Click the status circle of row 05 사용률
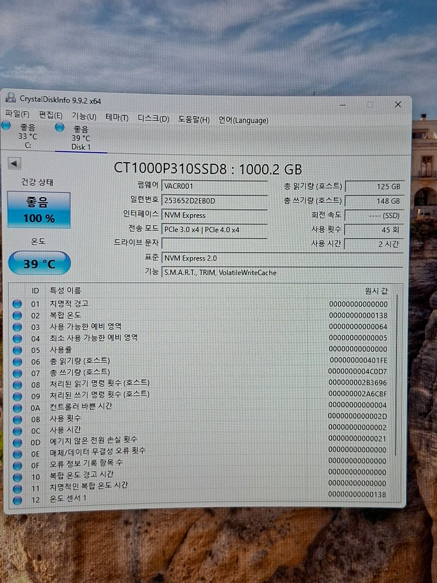 click(17, 350)
